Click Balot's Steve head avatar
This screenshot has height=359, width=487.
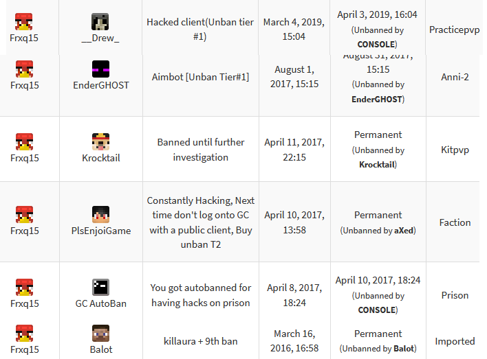[x=100, y=334]
